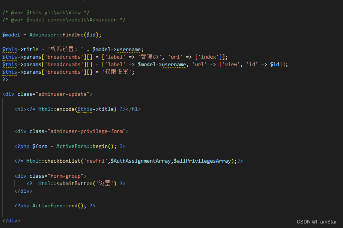Click the 'id' array key string
The image size is (343, 228).
[252, 64]
